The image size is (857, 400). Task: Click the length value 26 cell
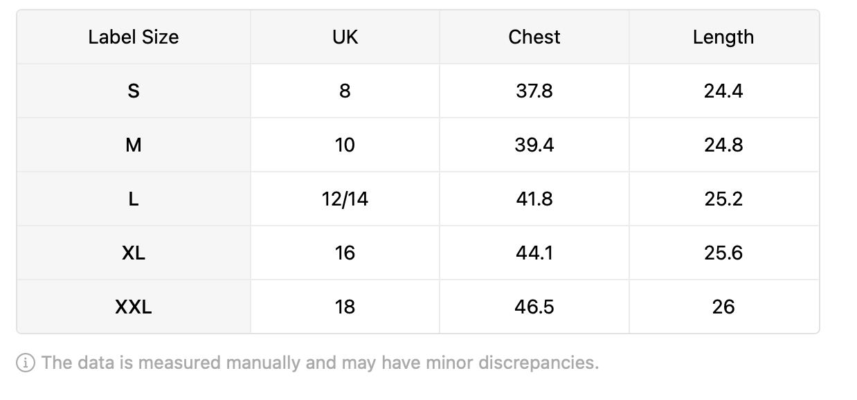(723, 307)
